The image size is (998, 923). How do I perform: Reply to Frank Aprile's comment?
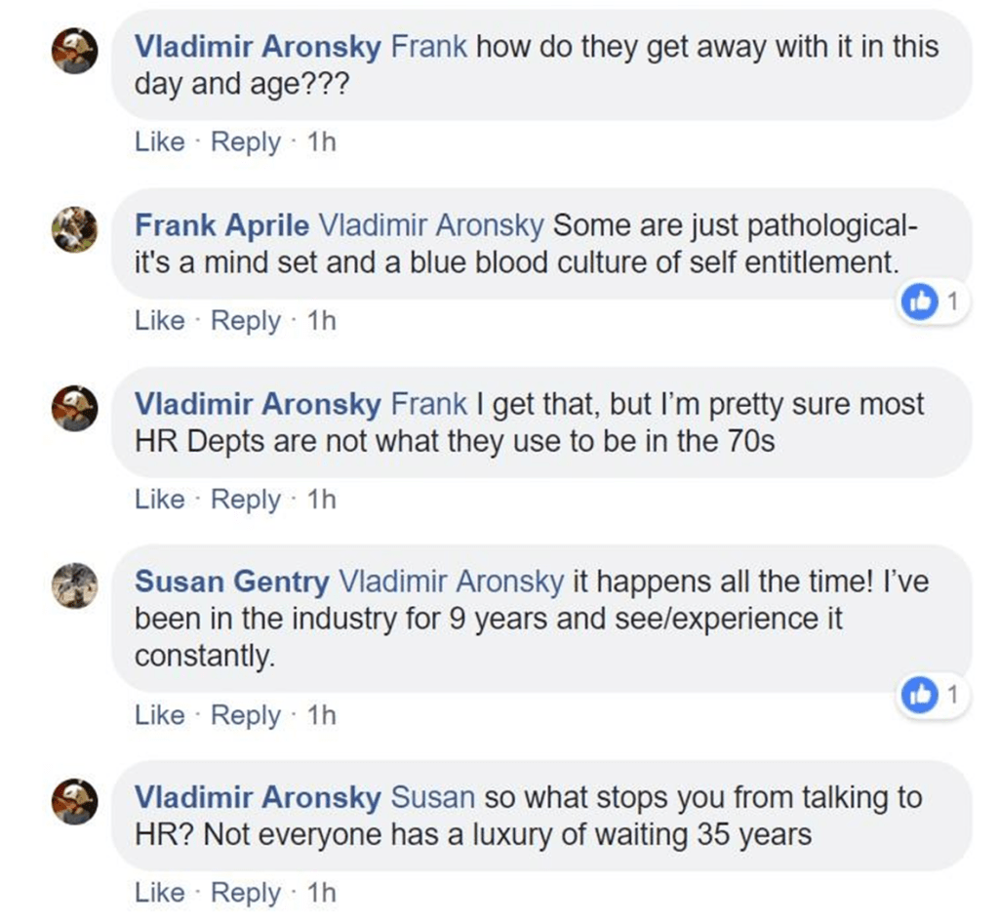(245, 321)
